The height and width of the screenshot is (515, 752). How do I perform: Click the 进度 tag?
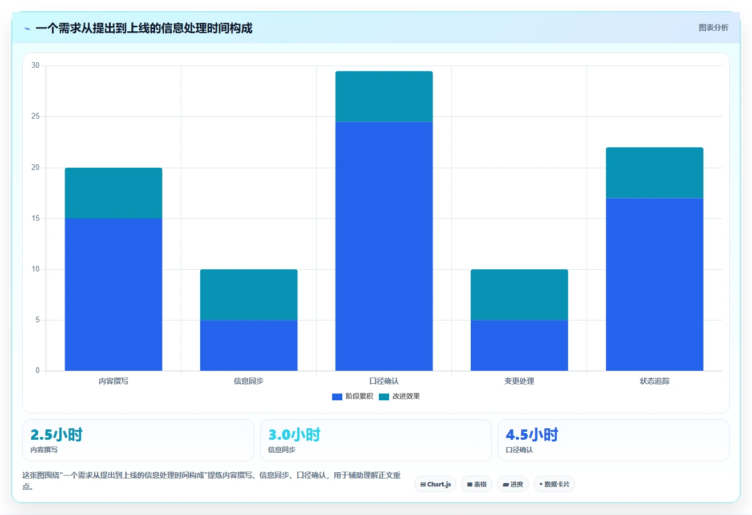(513, 484)
